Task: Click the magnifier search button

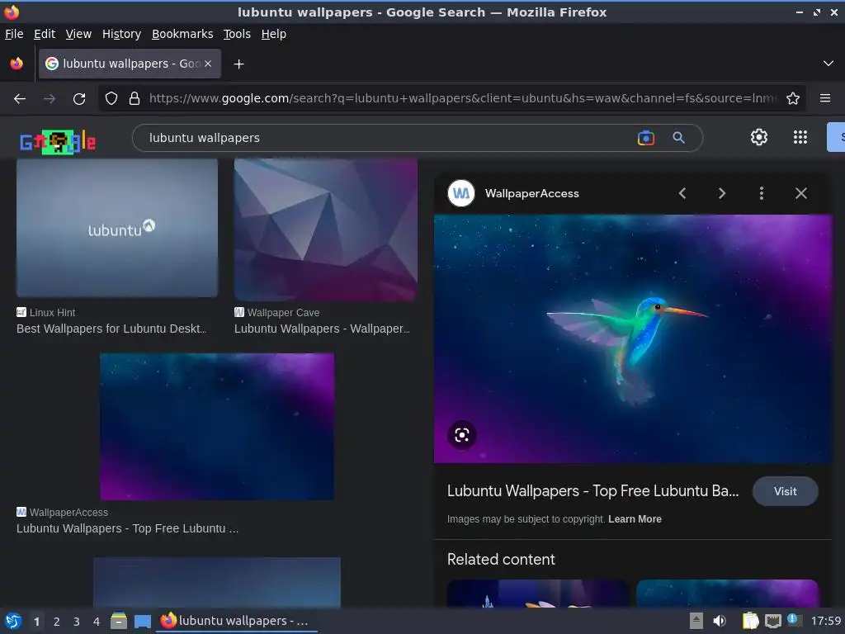Action: [x=679, y=138]
